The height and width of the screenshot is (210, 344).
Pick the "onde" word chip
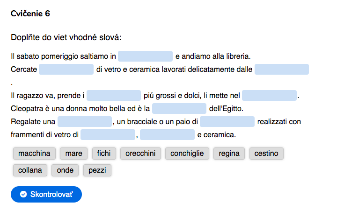(65, 170)
